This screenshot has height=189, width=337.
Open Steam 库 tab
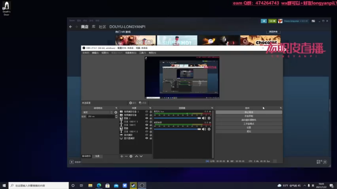(94, 27)
